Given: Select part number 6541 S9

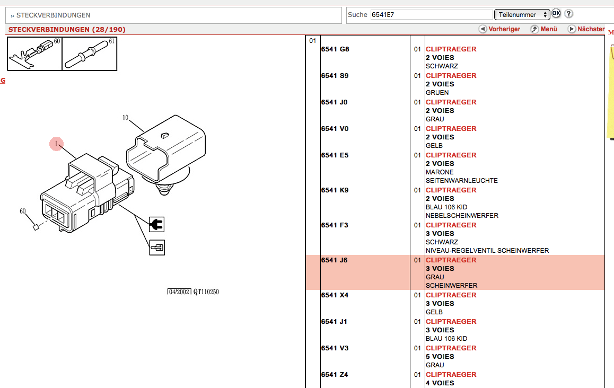Looking at the screenshot, I should [x=335, y=76].
